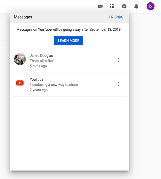Expand options menu for Jamie Douglas conversation
The height and width of the screenshot is (179, 161).
118,60
